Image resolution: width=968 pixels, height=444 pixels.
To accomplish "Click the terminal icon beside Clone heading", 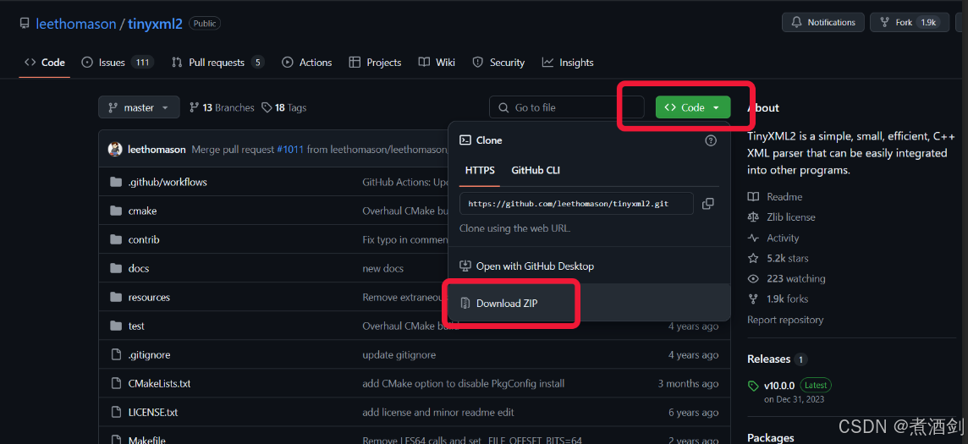I will 465,140.
